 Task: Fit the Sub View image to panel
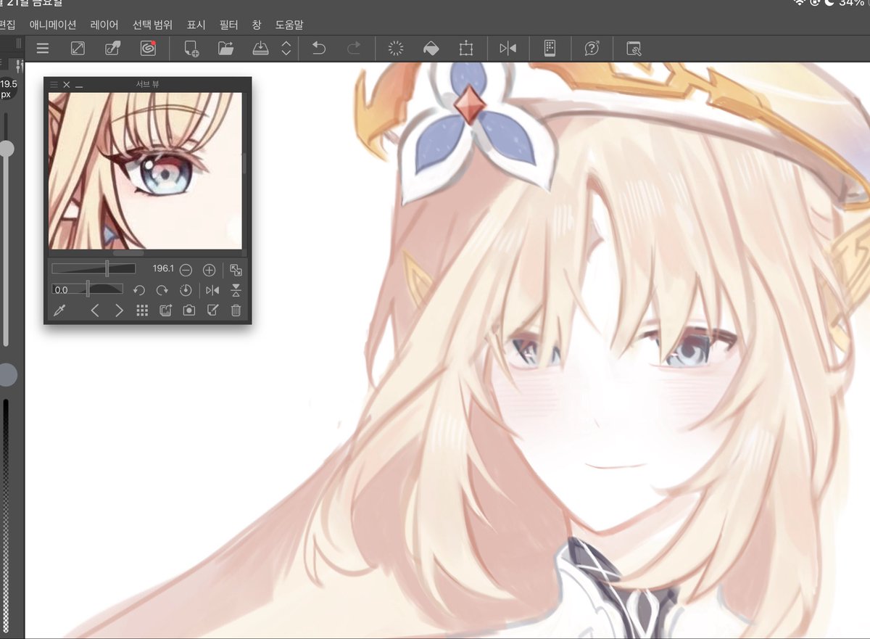click(236, 270)
